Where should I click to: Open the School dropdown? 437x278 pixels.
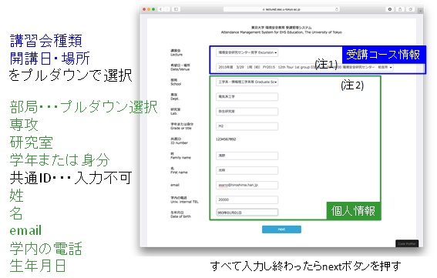[x=247, y=82]
